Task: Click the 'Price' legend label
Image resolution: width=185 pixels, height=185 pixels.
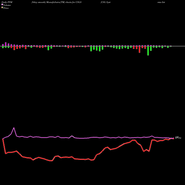Action: pos(6,8)
